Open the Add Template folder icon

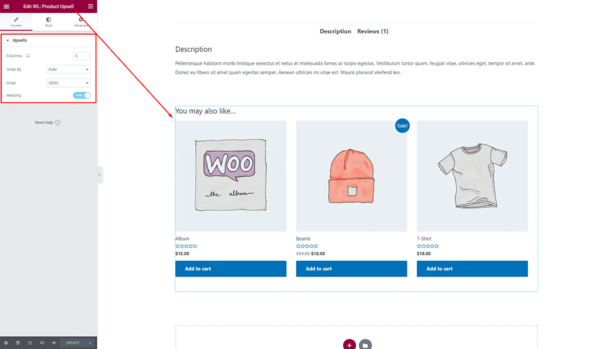coord(366,345)
